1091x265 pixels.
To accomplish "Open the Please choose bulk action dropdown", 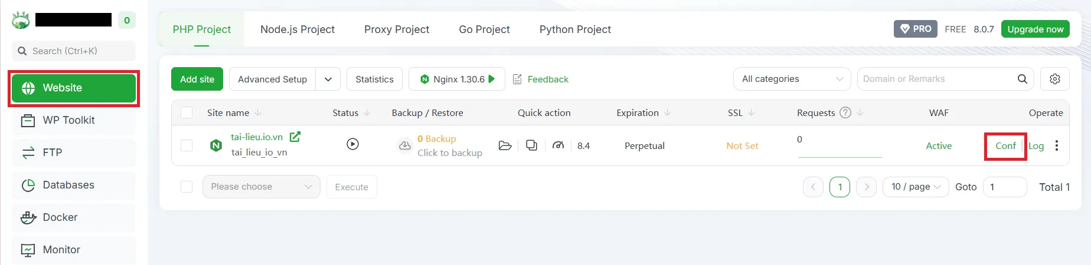I will pyautogui.click(x=262, y=187).
